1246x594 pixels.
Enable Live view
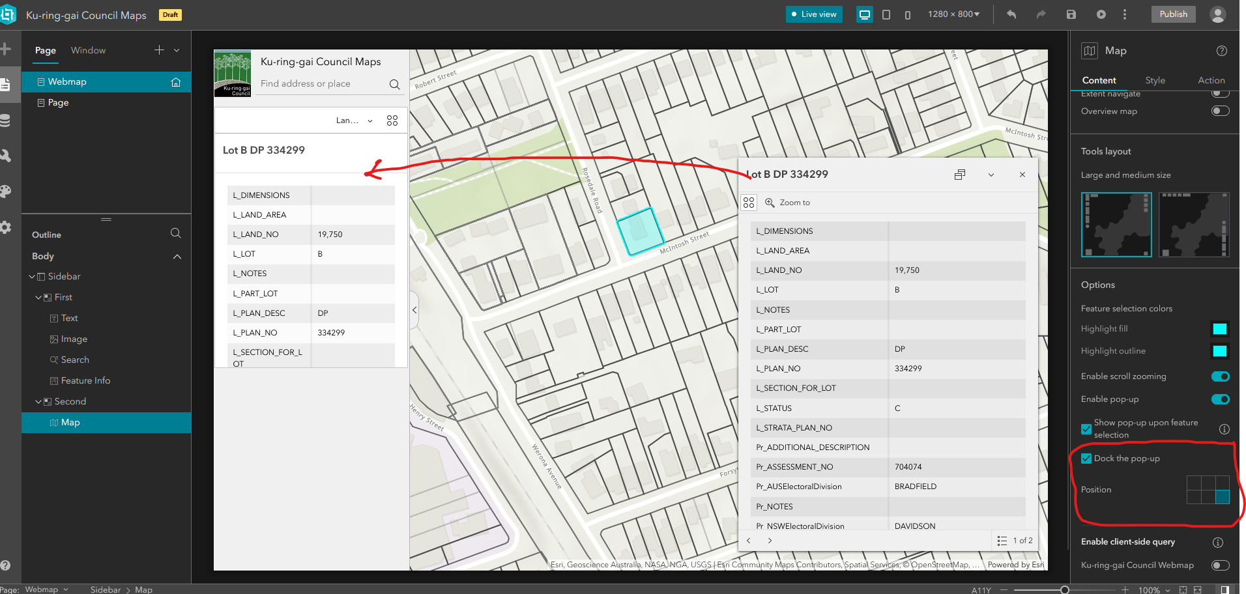click(x=813, y=14)
